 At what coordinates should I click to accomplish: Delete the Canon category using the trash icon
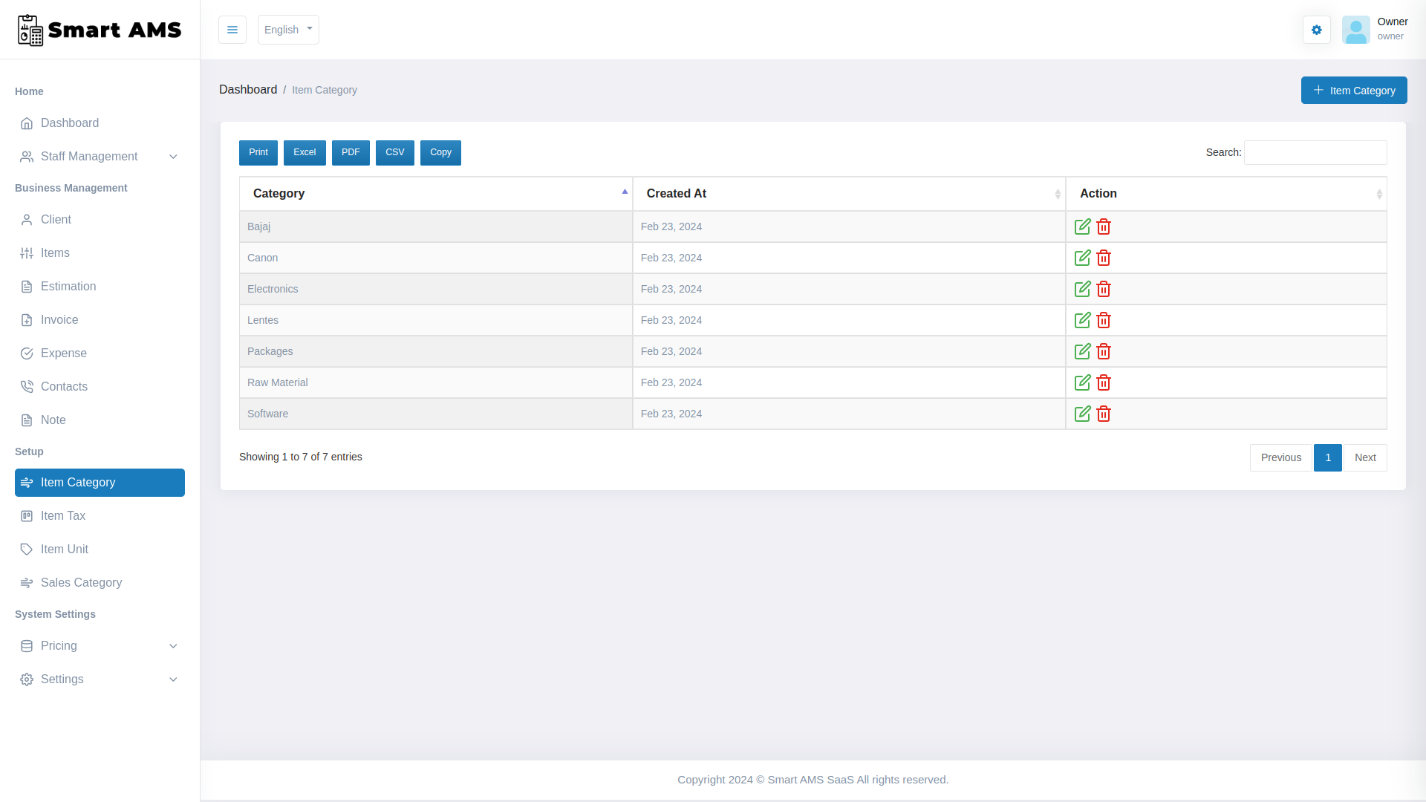click(1103, 258)
